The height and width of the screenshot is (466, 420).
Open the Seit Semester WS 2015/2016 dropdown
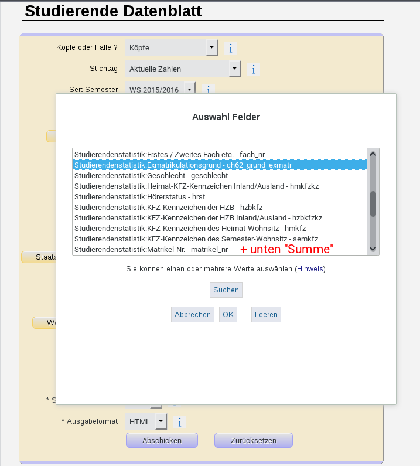(160, 88)
